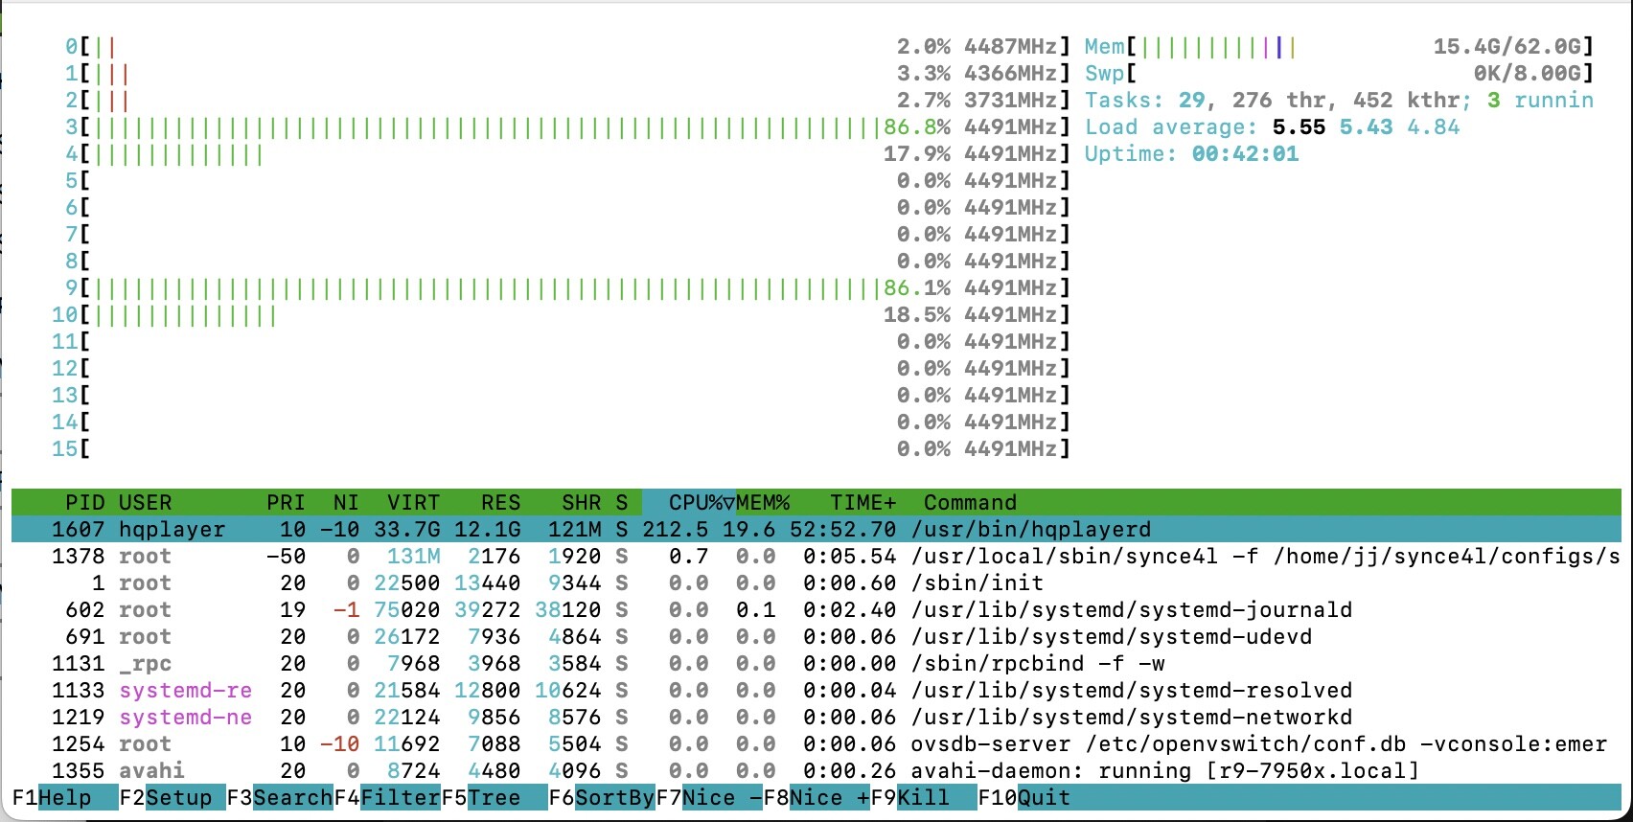The image size is (1633, 822).
Task: Click the Uptime 00:42:01 line
Action: tap(1191, 153)
